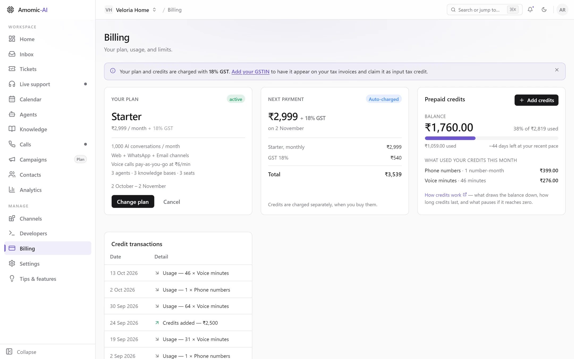Toggle dark mode with moon icon

point(544,10)
